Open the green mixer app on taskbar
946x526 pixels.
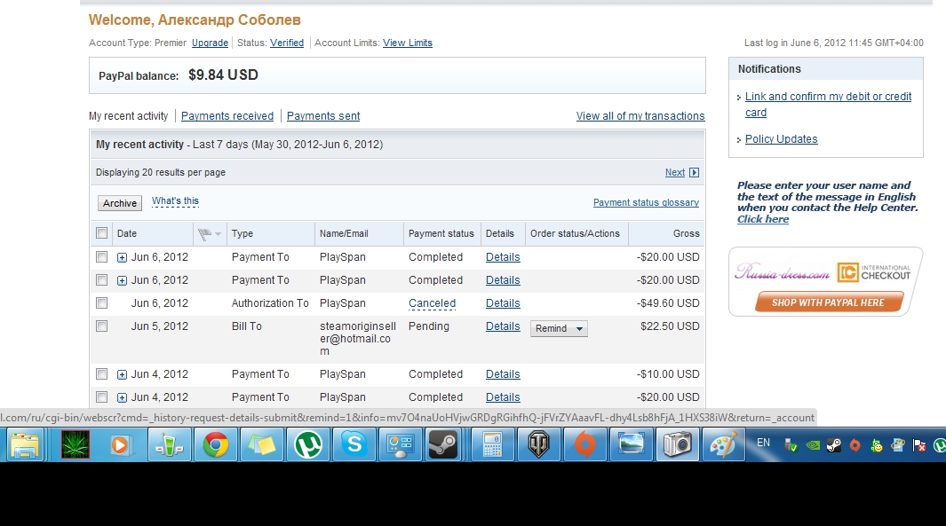click(x=169, y=445)
